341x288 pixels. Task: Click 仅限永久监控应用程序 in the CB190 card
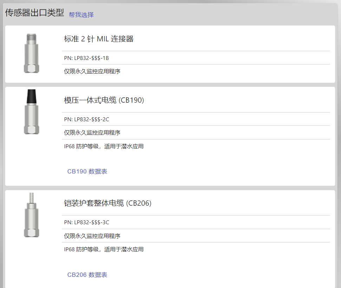tap(92, 132)
